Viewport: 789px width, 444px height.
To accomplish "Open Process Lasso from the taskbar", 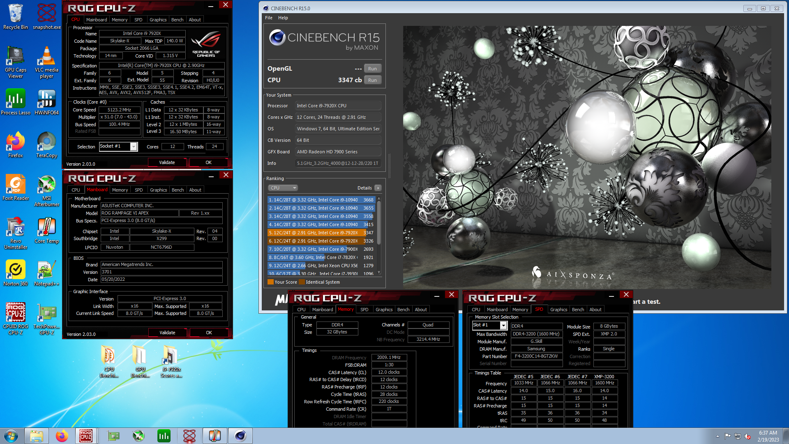I will pyautogui.click(x=164, y=436).
